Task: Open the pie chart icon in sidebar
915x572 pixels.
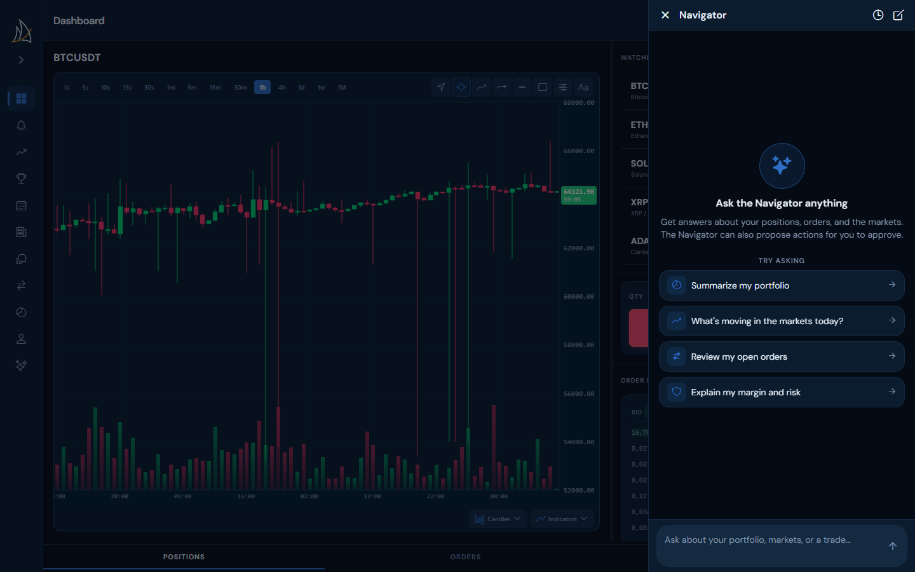Action: (21, 312)
